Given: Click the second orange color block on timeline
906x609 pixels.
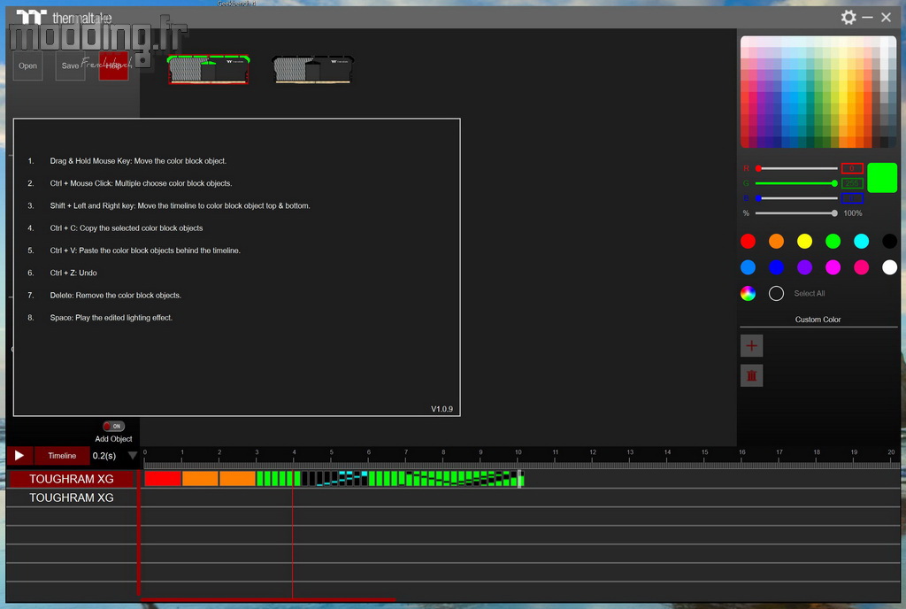Looking at the screenshot, I should click(x=237, y=478).
